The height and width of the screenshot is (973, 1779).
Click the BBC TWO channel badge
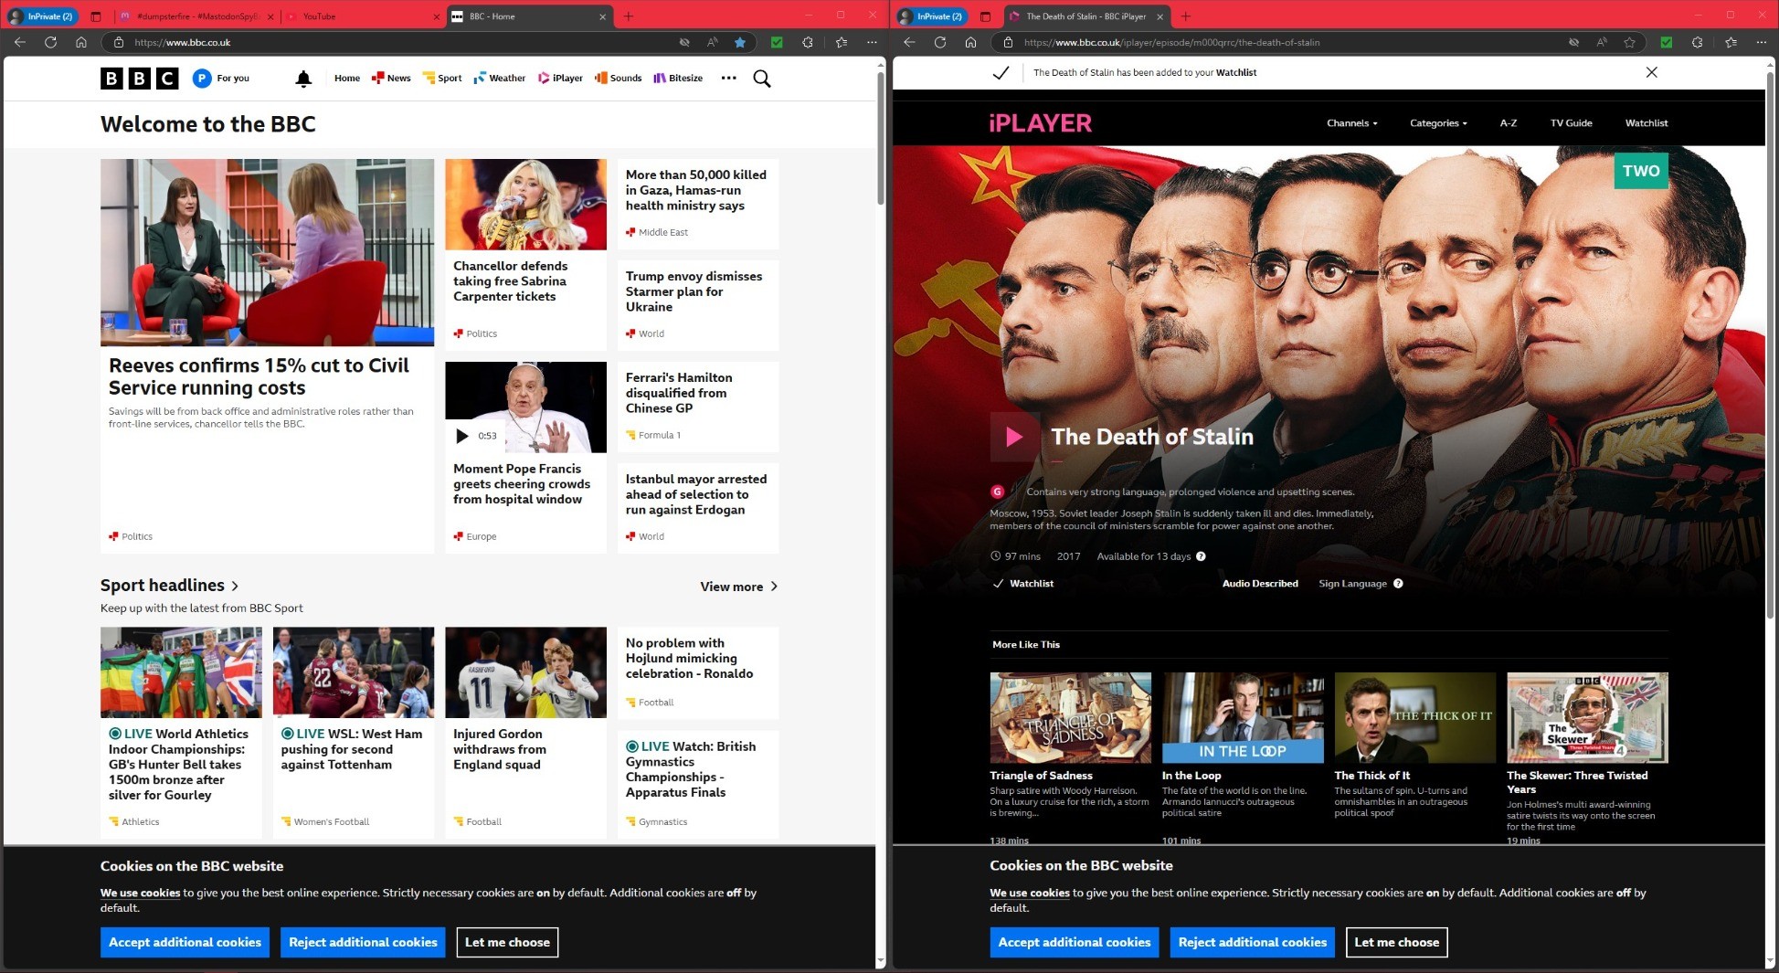(x=1641, y=171)
